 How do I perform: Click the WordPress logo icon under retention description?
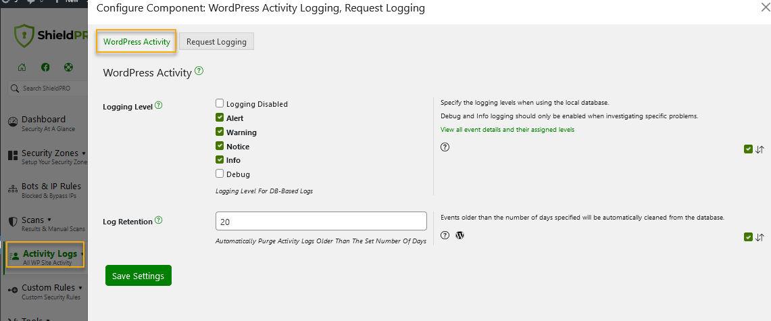(x=460, y=235)
